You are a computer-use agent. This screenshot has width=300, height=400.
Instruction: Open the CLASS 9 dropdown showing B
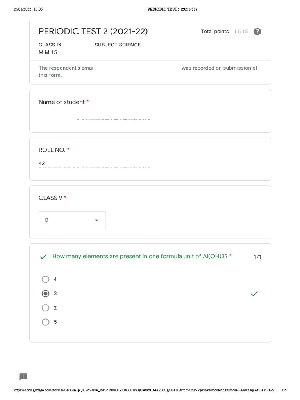(72, 220)
